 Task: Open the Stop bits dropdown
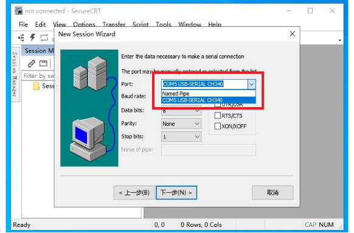tap(181, 137)
